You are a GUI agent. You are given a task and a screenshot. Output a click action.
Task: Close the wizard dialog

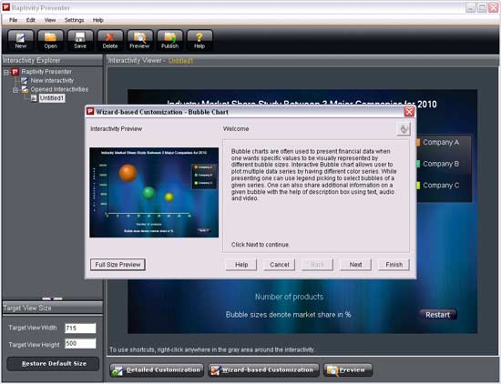tap(409, 112)
